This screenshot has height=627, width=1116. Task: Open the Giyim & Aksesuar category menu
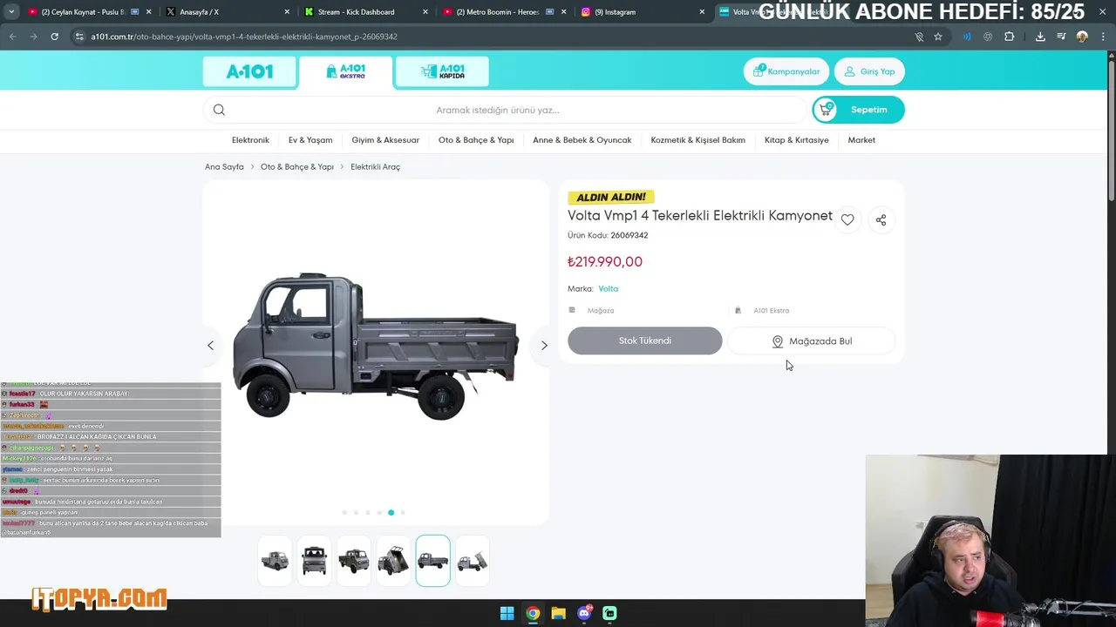pos(385,140)
